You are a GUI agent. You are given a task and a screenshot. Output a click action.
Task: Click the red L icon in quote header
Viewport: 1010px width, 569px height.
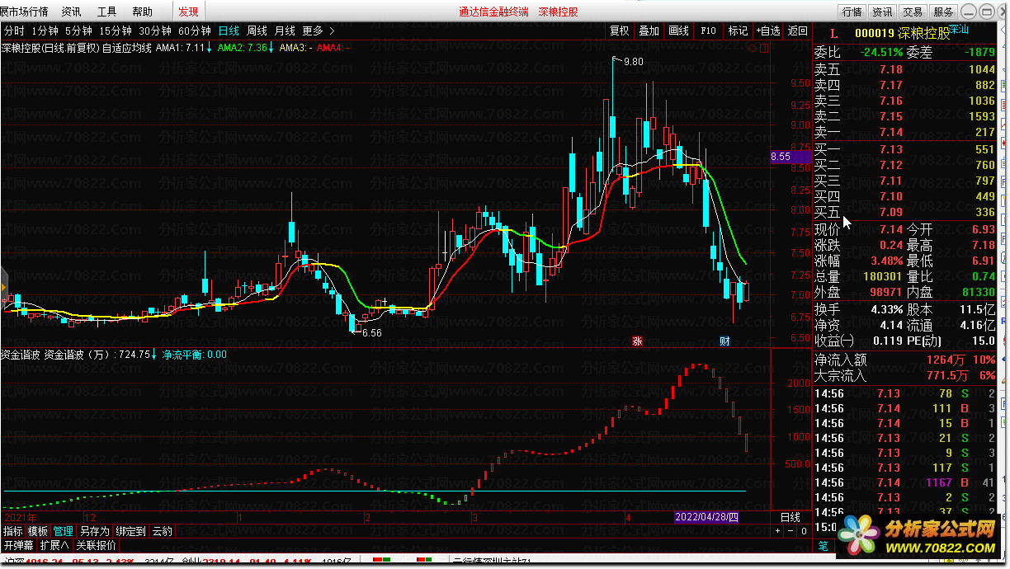(833, 34)
